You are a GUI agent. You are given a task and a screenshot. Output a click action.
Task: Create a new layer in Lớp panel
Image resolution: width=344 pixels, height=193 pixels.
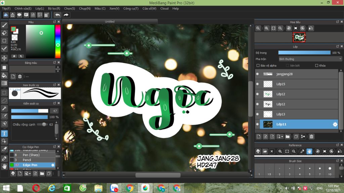(259, 137)
